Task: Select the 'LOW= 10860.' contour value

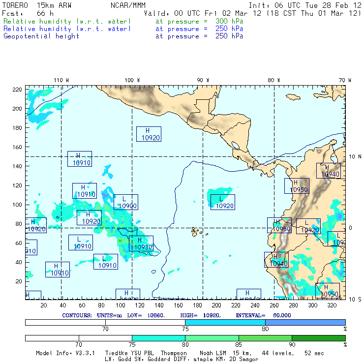Action: [146, 315]
